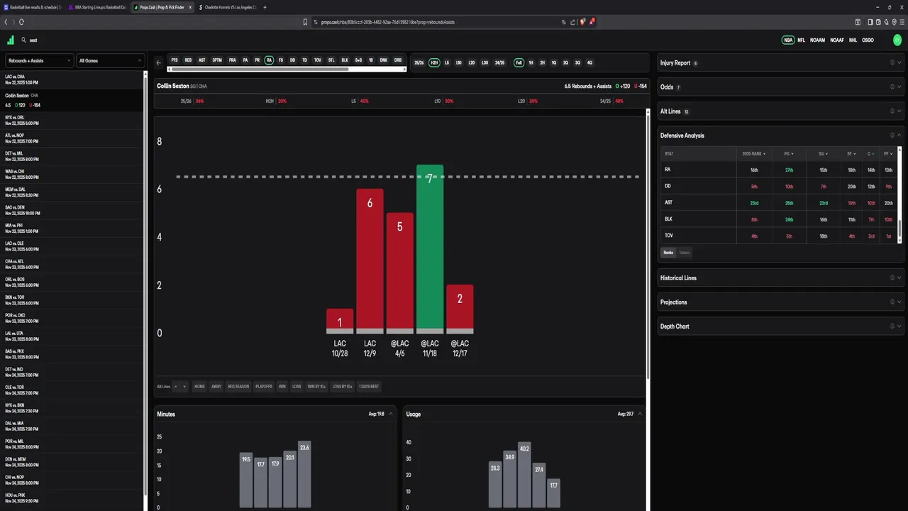908x511 pixels.
Task: Click the green Props.cash logo icon
Action: coord(10,40)
